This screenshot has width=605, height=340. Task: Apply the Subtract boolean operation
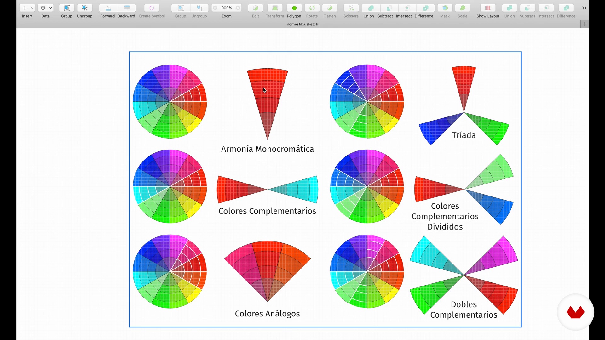[389, 8]
